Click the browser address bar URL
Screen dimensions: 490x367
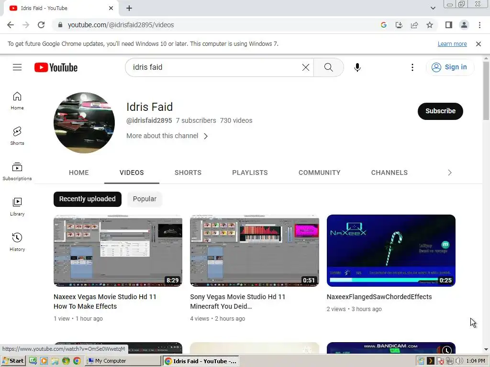[121, 25]
